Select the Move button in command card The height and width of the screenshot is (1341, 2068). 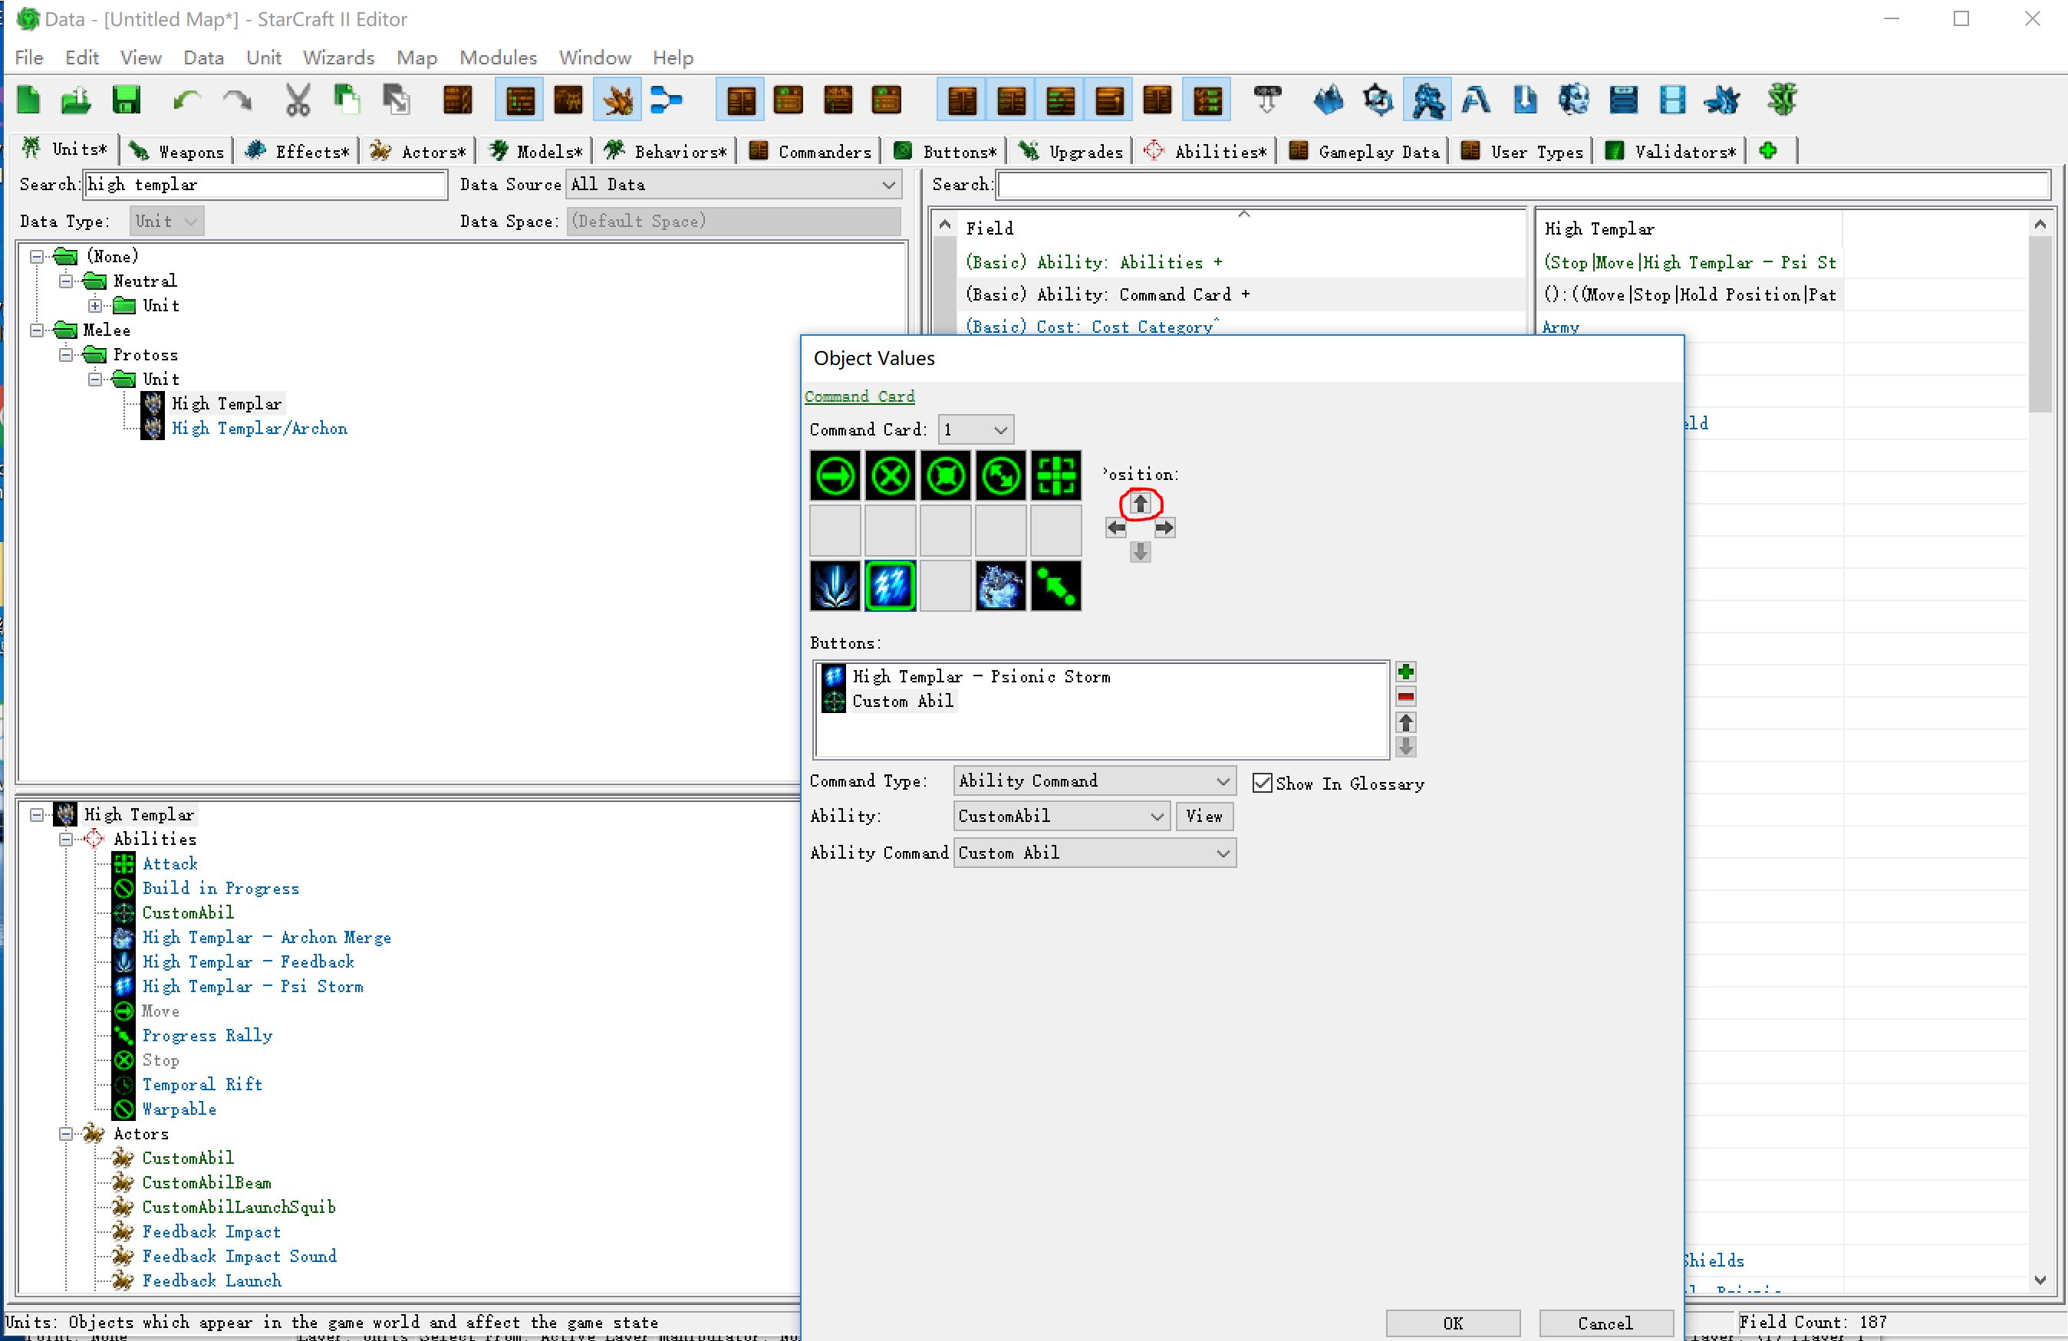tap(835, 475)
